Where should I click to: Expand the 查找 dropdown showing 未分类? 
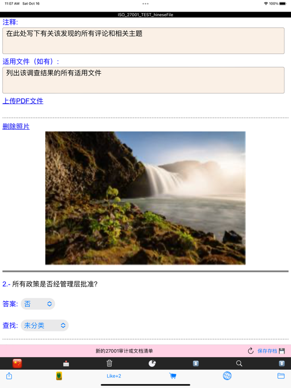point(45,325)
